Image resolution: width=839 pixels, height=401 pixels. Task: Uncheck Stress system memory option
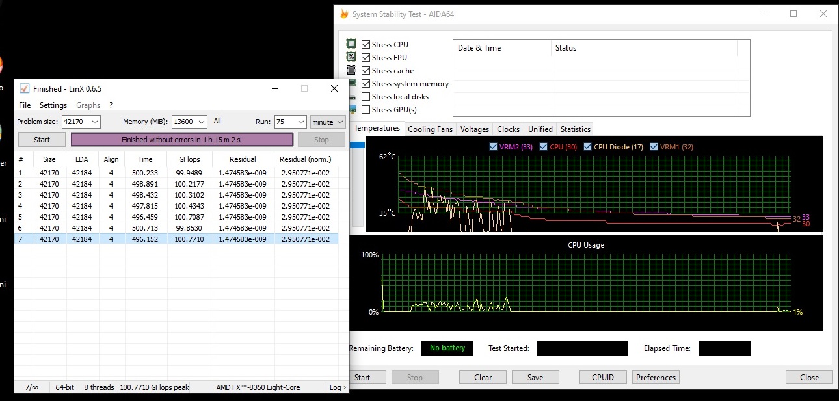366,84
